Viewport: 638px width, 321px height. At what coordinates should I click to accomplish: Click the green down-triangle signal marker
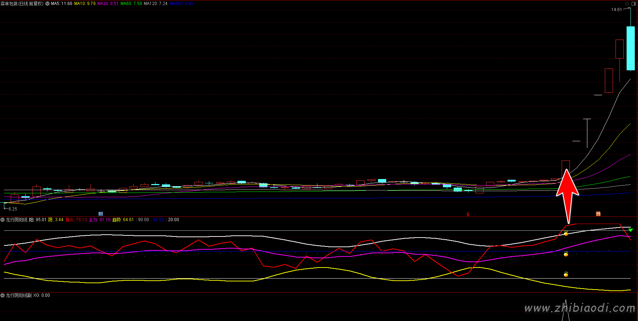coord(631,230)
